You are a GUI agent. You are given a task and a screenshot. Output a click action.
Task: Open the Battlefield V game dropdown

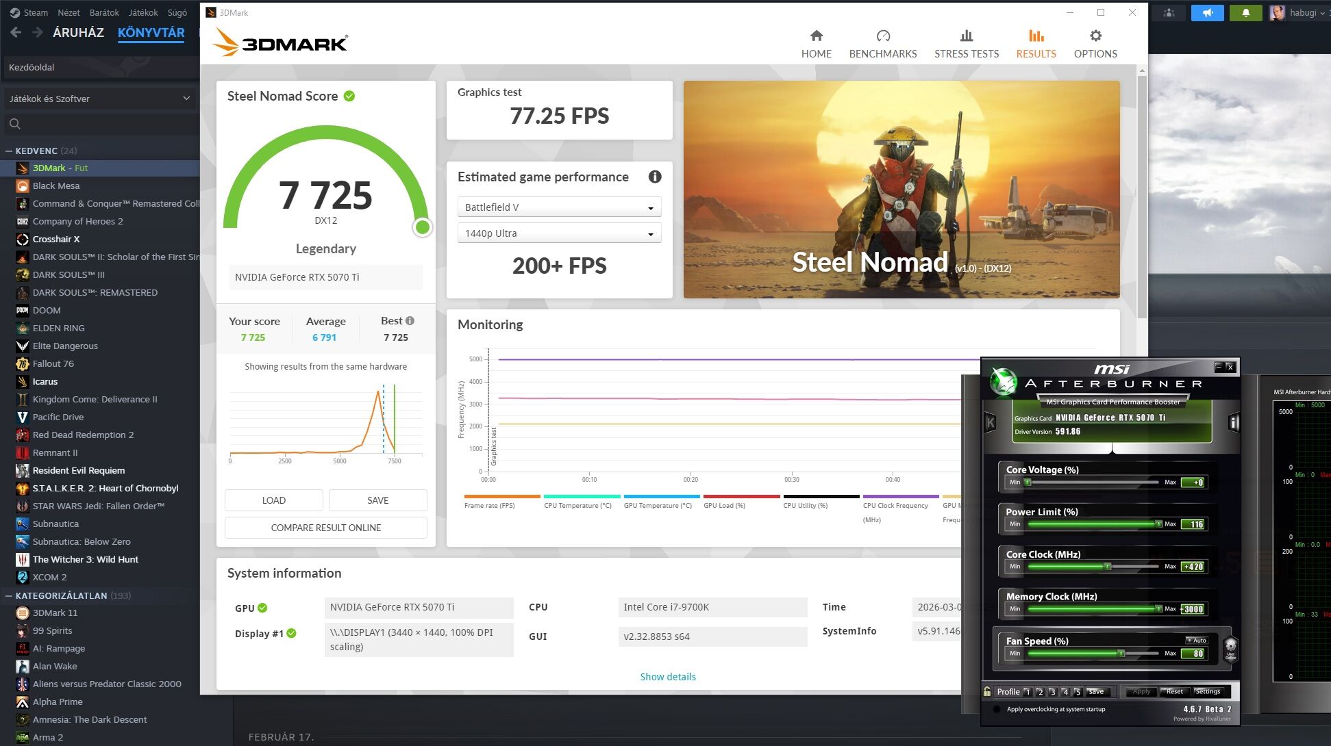click(559, 207)
